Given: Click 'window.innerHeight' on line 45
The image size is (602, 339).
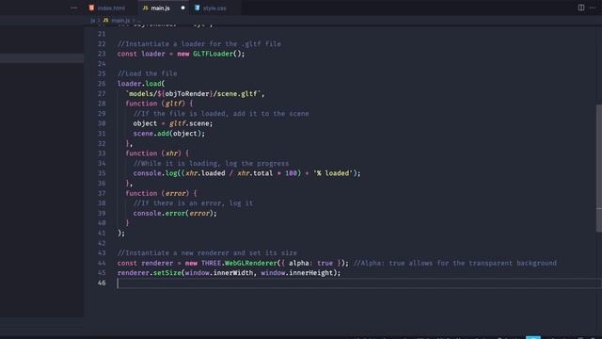Looking at the screenshot, I should pos(296,273).
